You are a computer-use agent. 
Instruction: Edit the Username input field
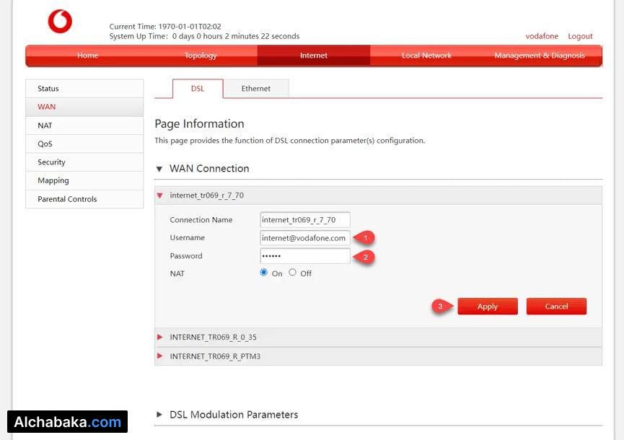coord(304,237)
